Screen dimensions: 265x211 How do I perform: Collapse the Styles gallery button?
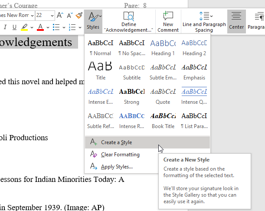[93, 21]
